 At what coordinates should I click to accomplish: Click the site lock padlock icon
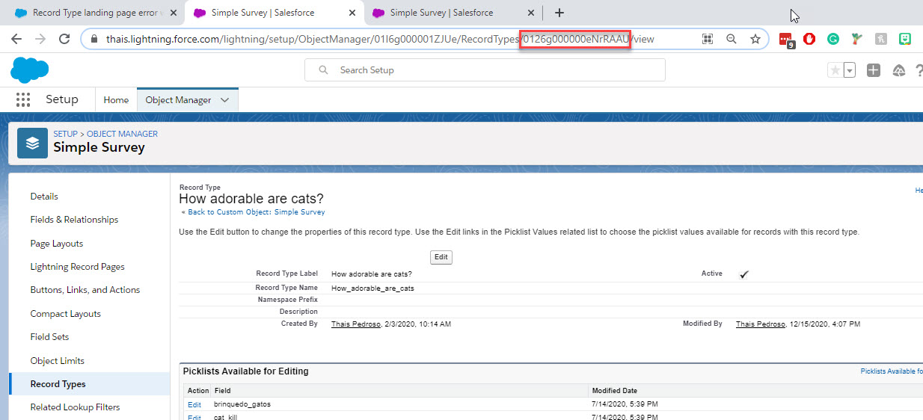coord(93,39)
